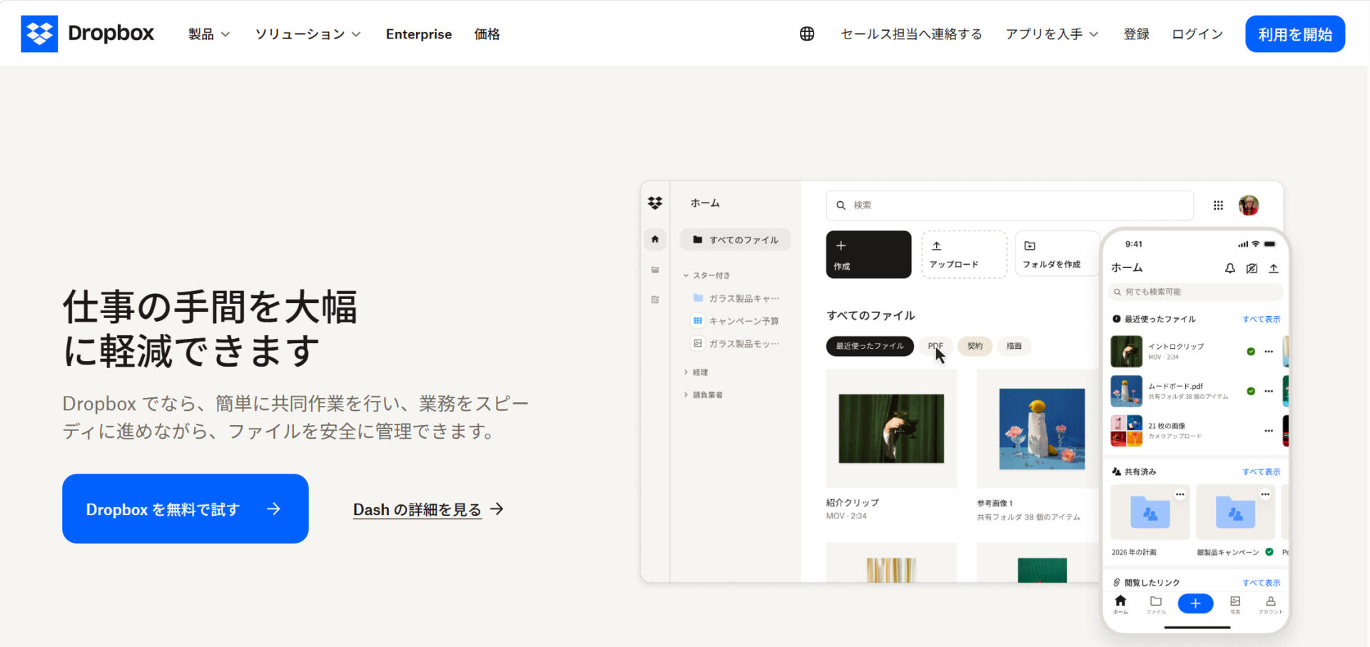Tap the notification bell in phone mockup
Viewport: 1370px width, 647px height.
pyautogui.click(x=1229, y=268)
